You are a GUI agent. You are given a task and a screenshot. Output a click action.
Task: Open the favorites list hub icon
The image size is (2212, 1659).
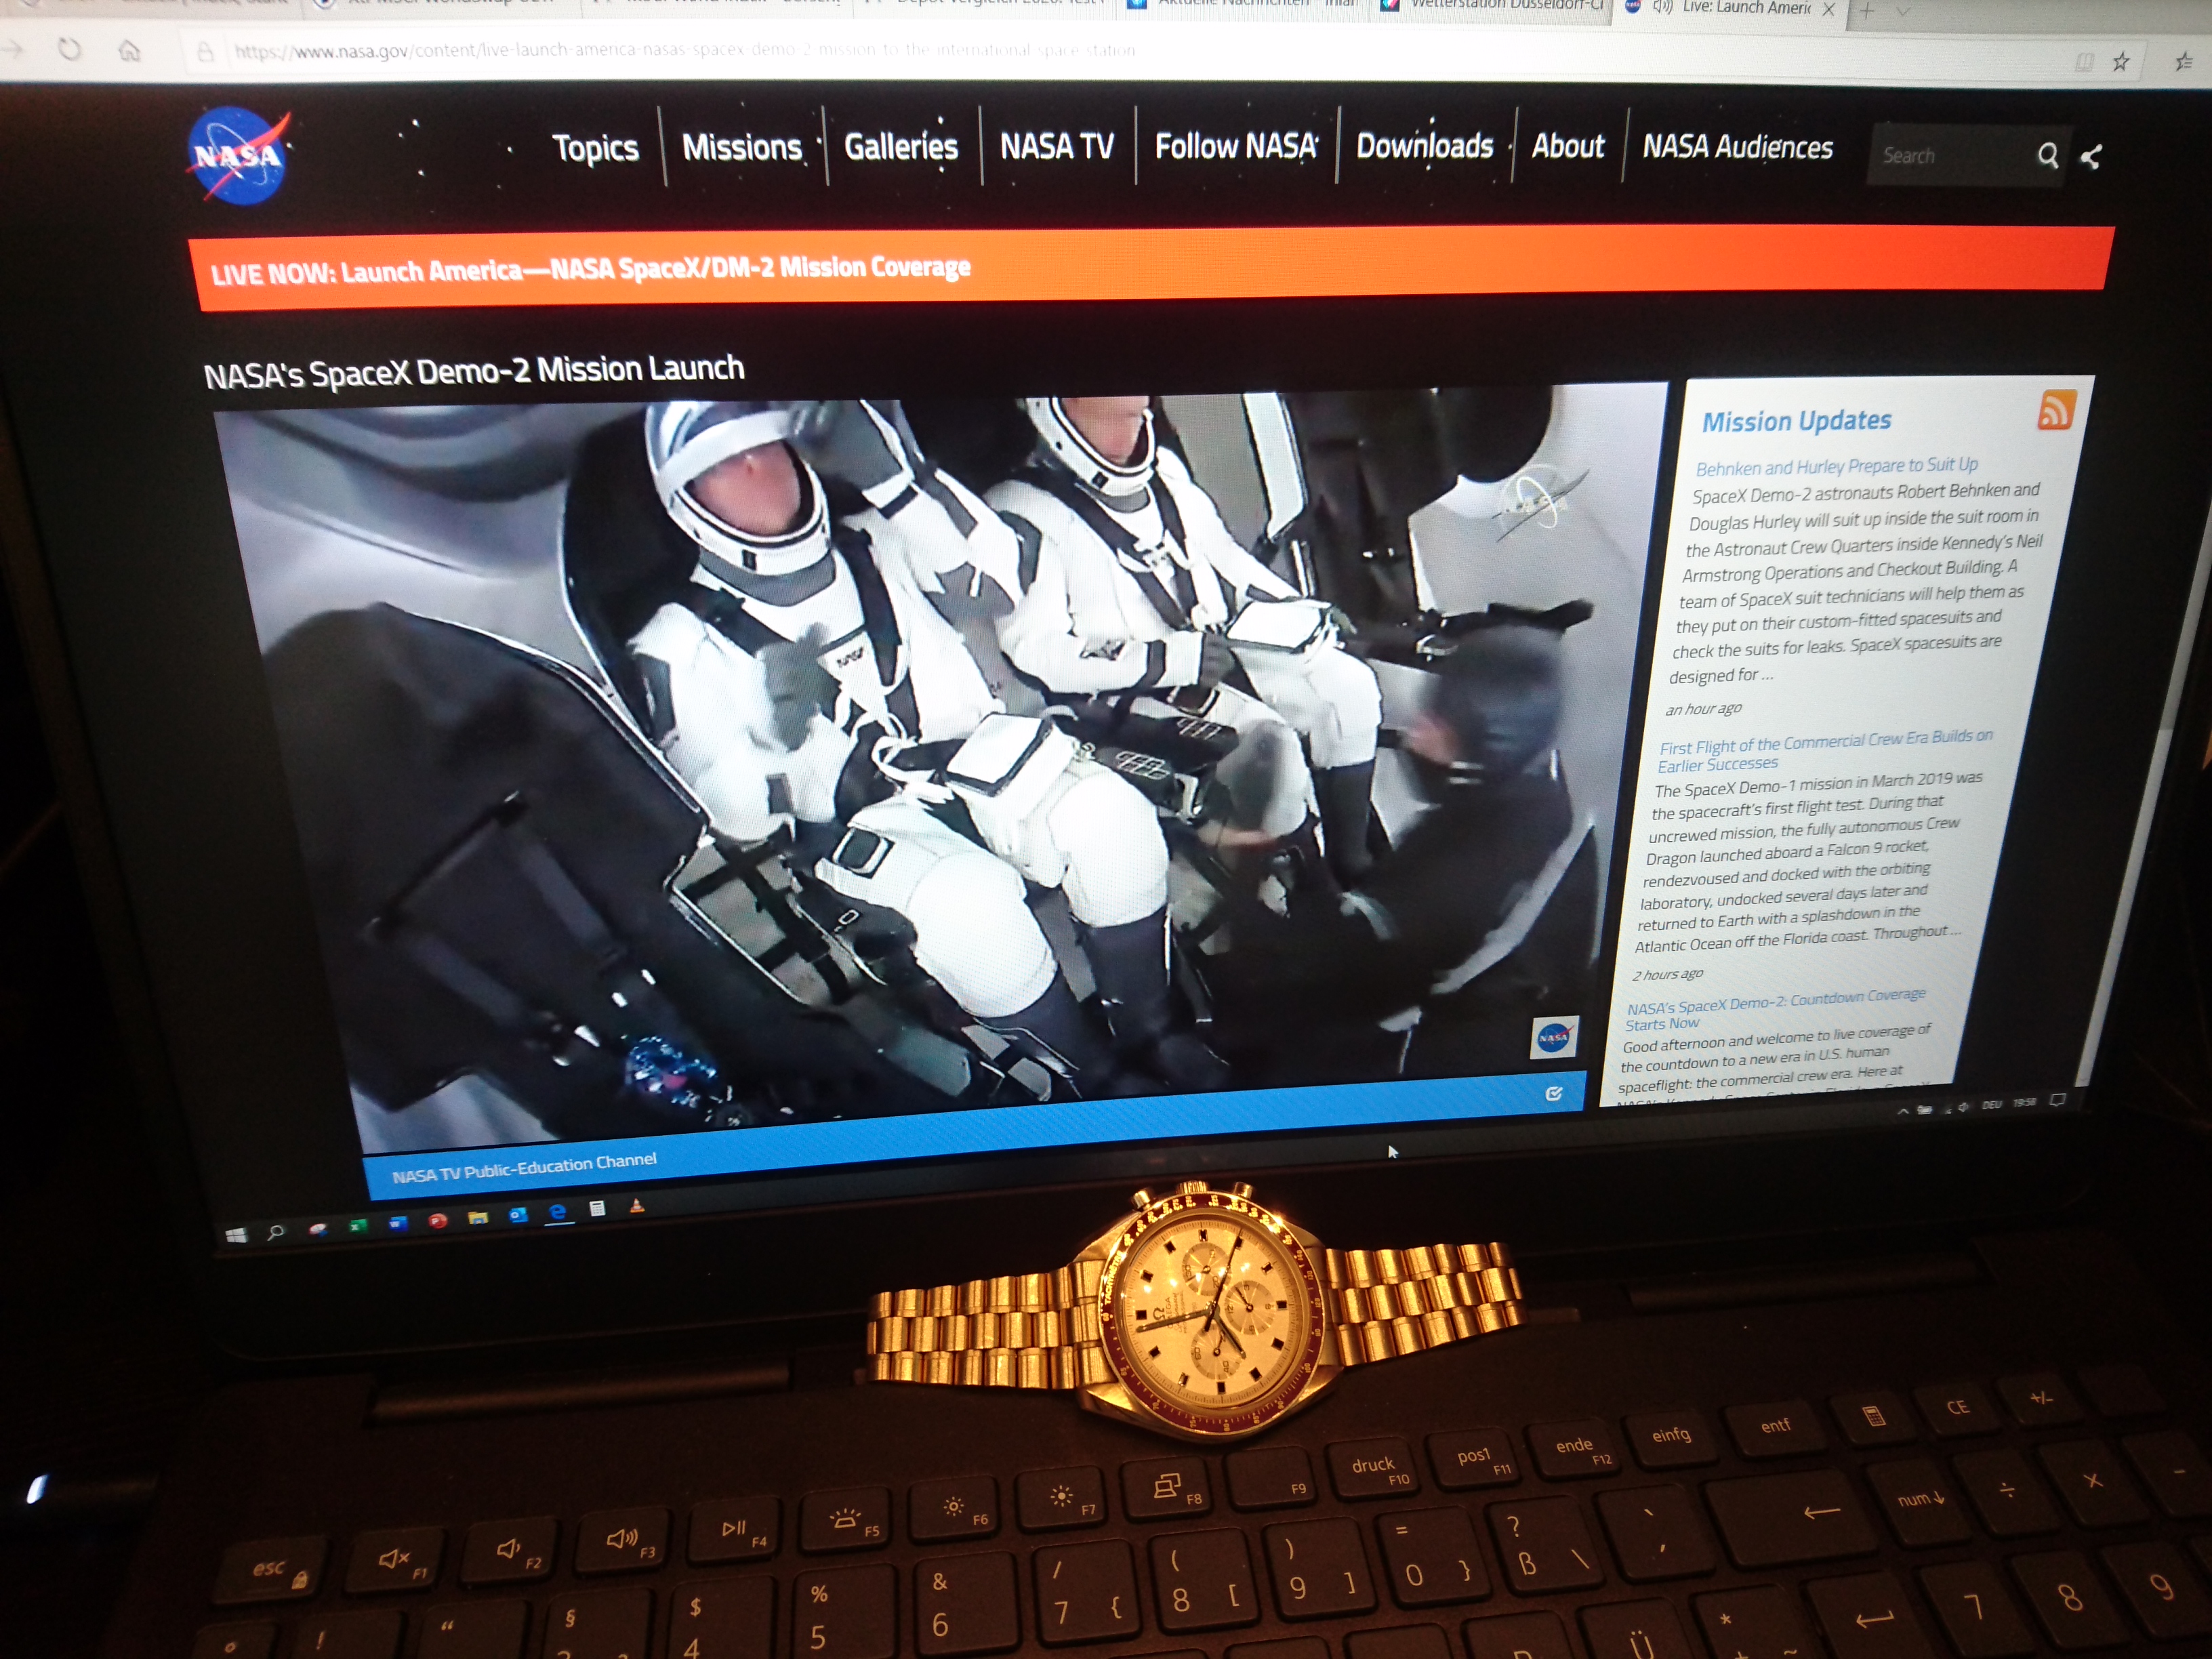tap(2184, 62)
